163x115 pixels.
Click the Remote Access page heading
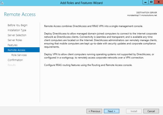pyautogui.click(x=20, y=14)
